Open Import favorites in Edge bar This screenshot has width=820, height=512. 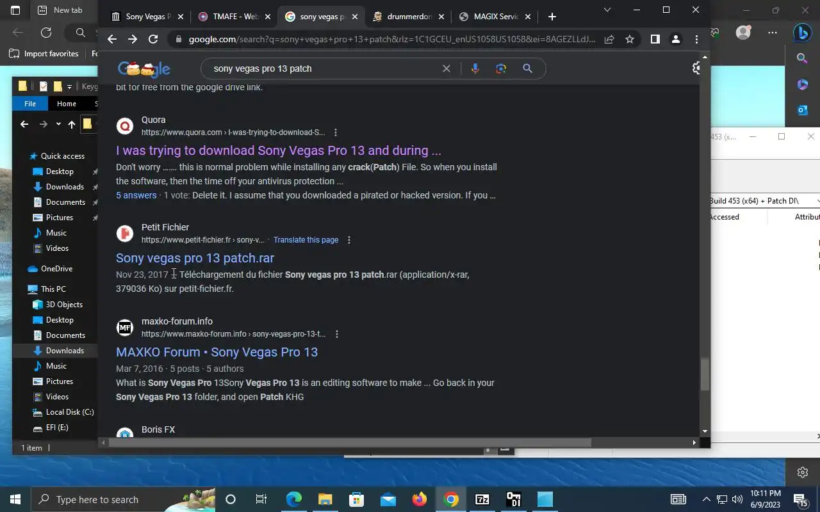(44, 54)
